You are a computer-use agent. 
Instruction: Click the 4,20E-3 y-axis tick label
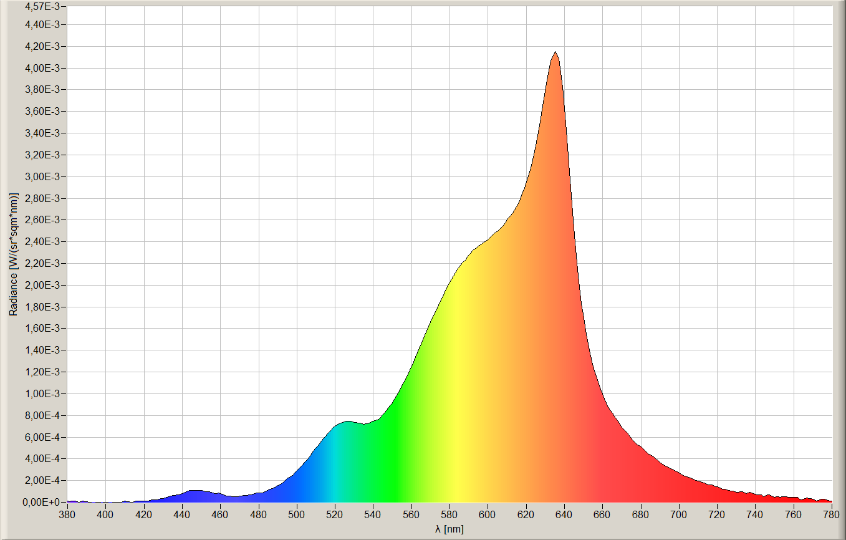point(42,46)
